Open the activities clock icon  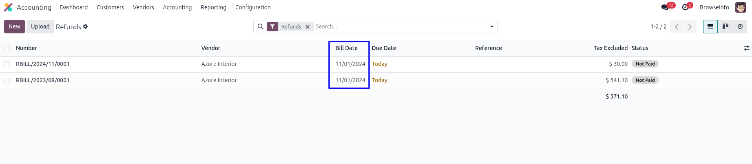[x=685, y=7]
